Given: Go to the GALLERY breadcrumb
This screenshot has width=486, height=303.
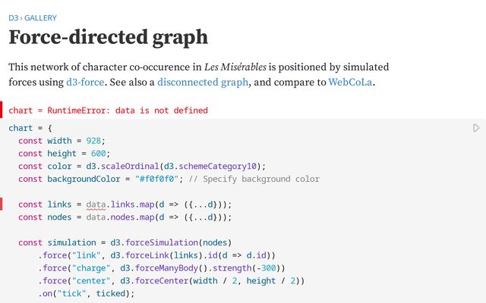Looking at the screenshot, I should click(x=40, y=17).
